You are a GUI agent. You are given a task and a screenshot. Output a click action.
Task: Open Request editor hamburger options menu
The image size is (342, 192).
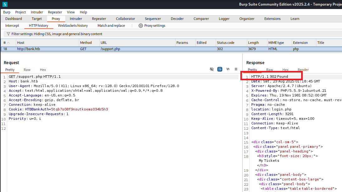tap(236, 69)
